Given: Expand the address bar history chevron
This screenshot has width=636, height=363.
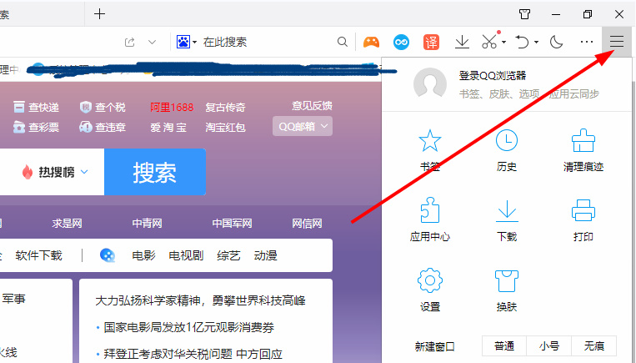Looking at the screenshot, I should [152, 42].
